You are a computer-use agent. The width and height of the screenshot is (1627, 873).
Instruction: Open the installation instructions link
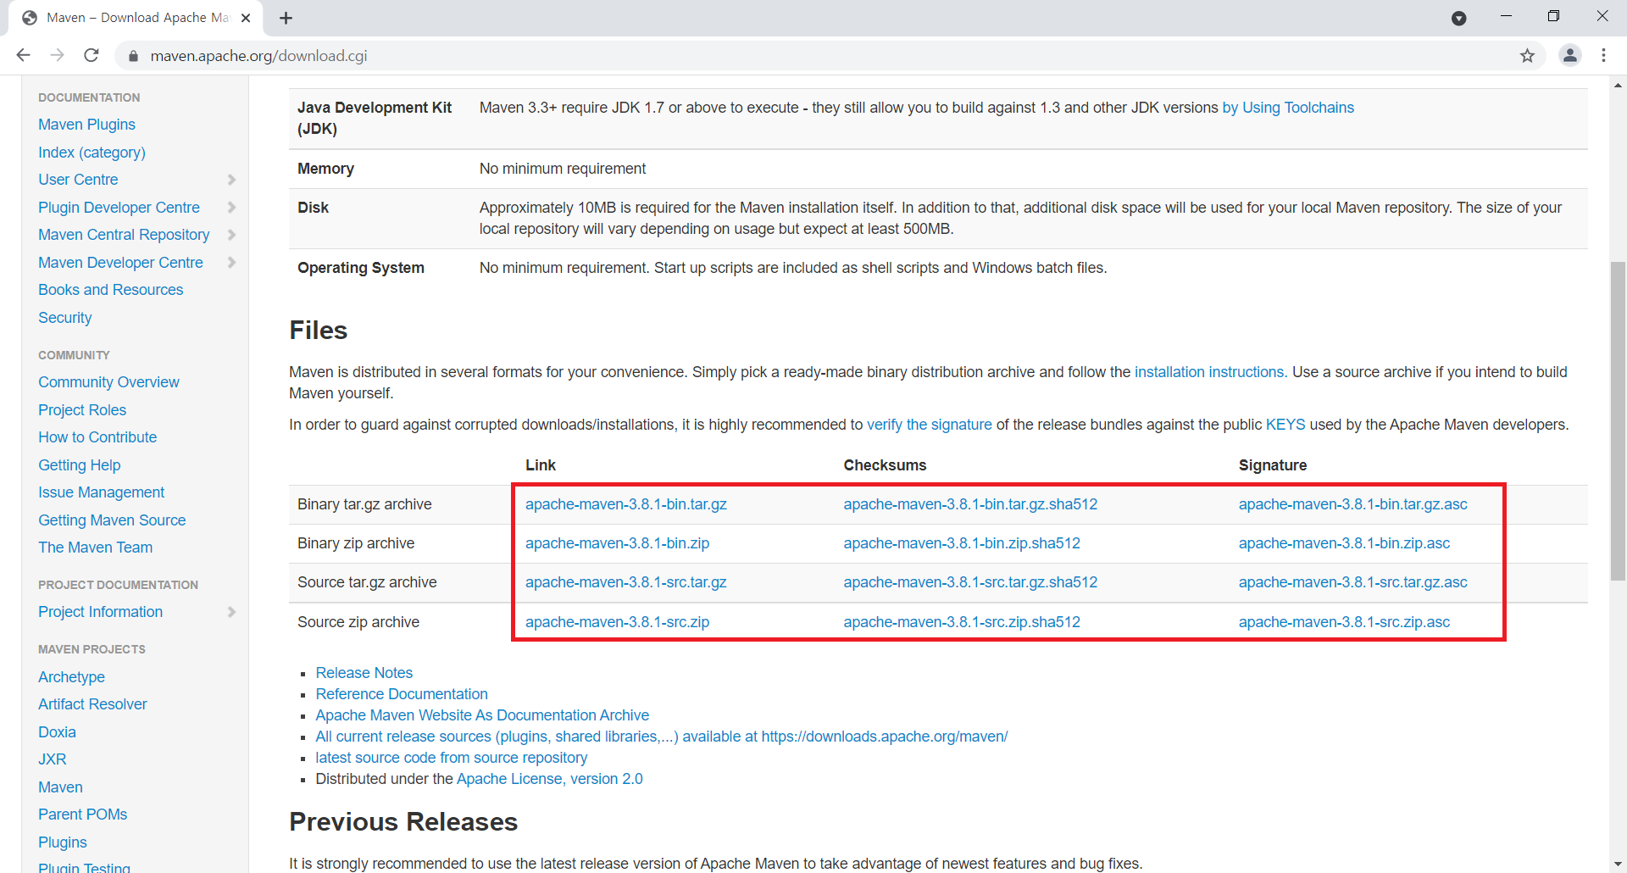click(x=1209, y=372)
